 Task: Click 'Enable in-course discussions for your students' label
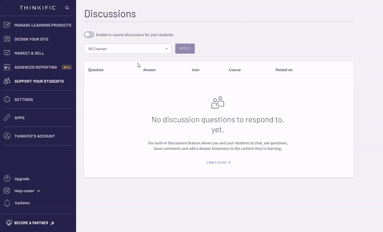tap(135, 35)
